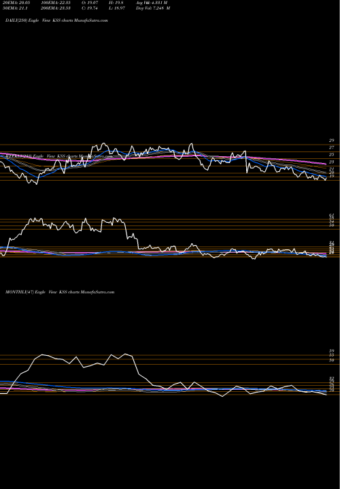The image size is (340, 489).
Task: Click the 59 price label on monthly chart
Action: (x=332, y=351)
